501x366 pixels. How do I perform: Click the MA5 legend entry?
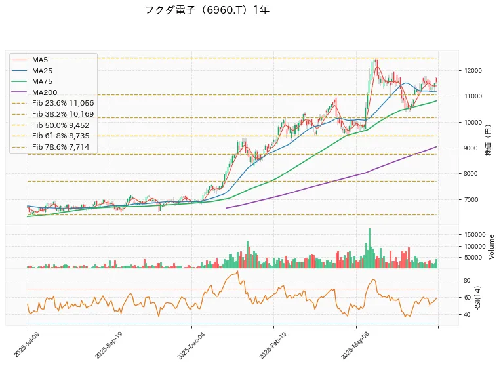tap(30, 60)
